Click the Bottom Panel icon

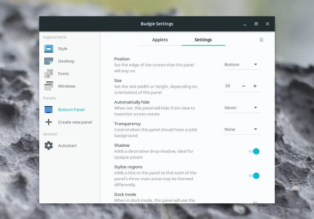(x=48, y=110)
